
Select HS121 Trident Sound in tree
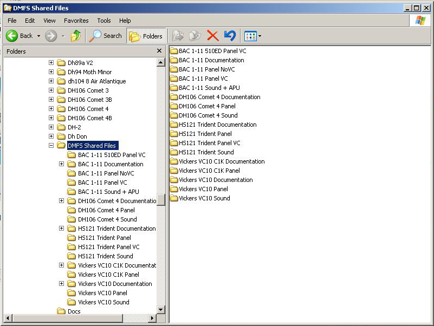click(x=105, y=256)
